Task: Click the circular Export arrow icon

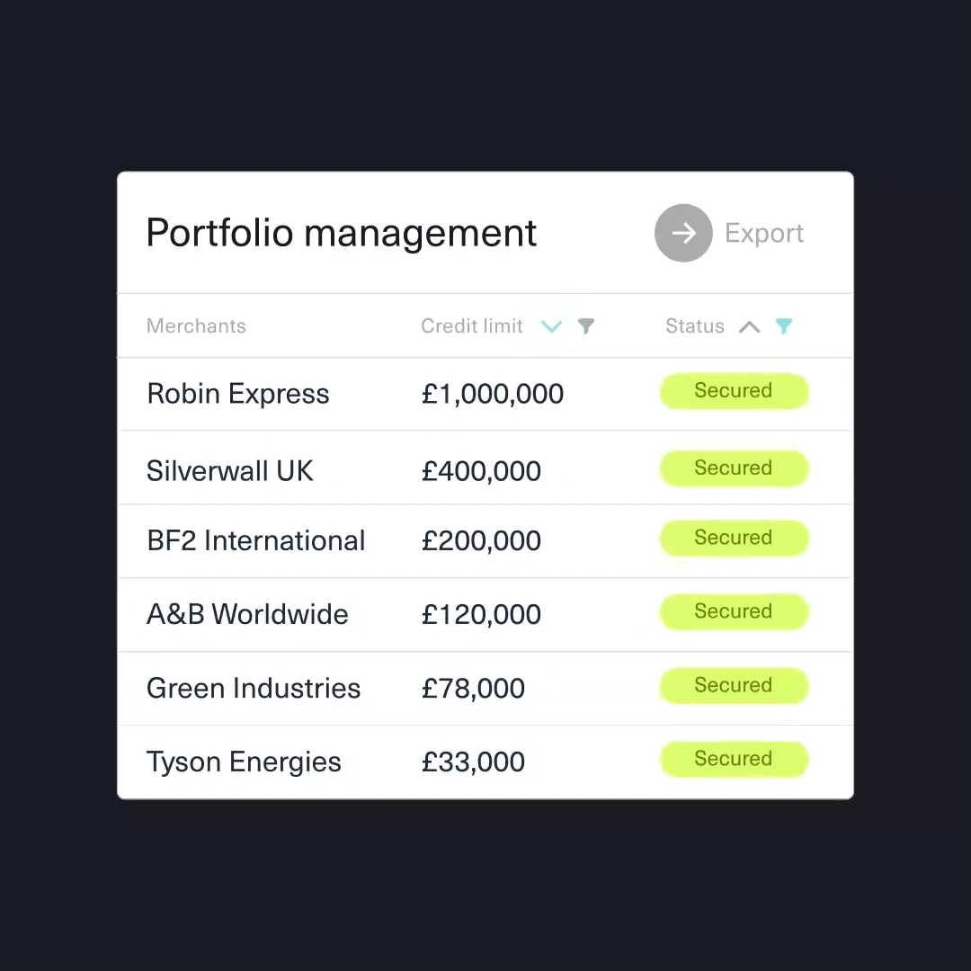Action: tap(683, 233)
